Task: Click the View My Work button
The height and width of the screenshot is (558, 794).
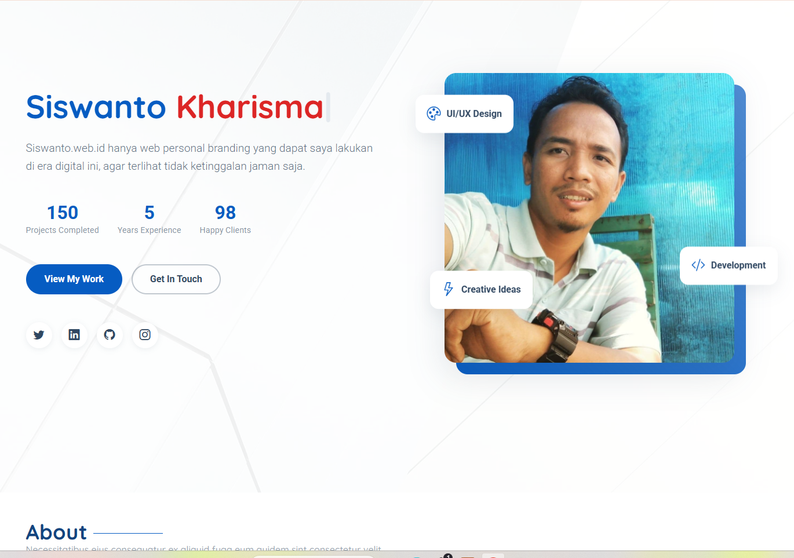Action: 74,279
